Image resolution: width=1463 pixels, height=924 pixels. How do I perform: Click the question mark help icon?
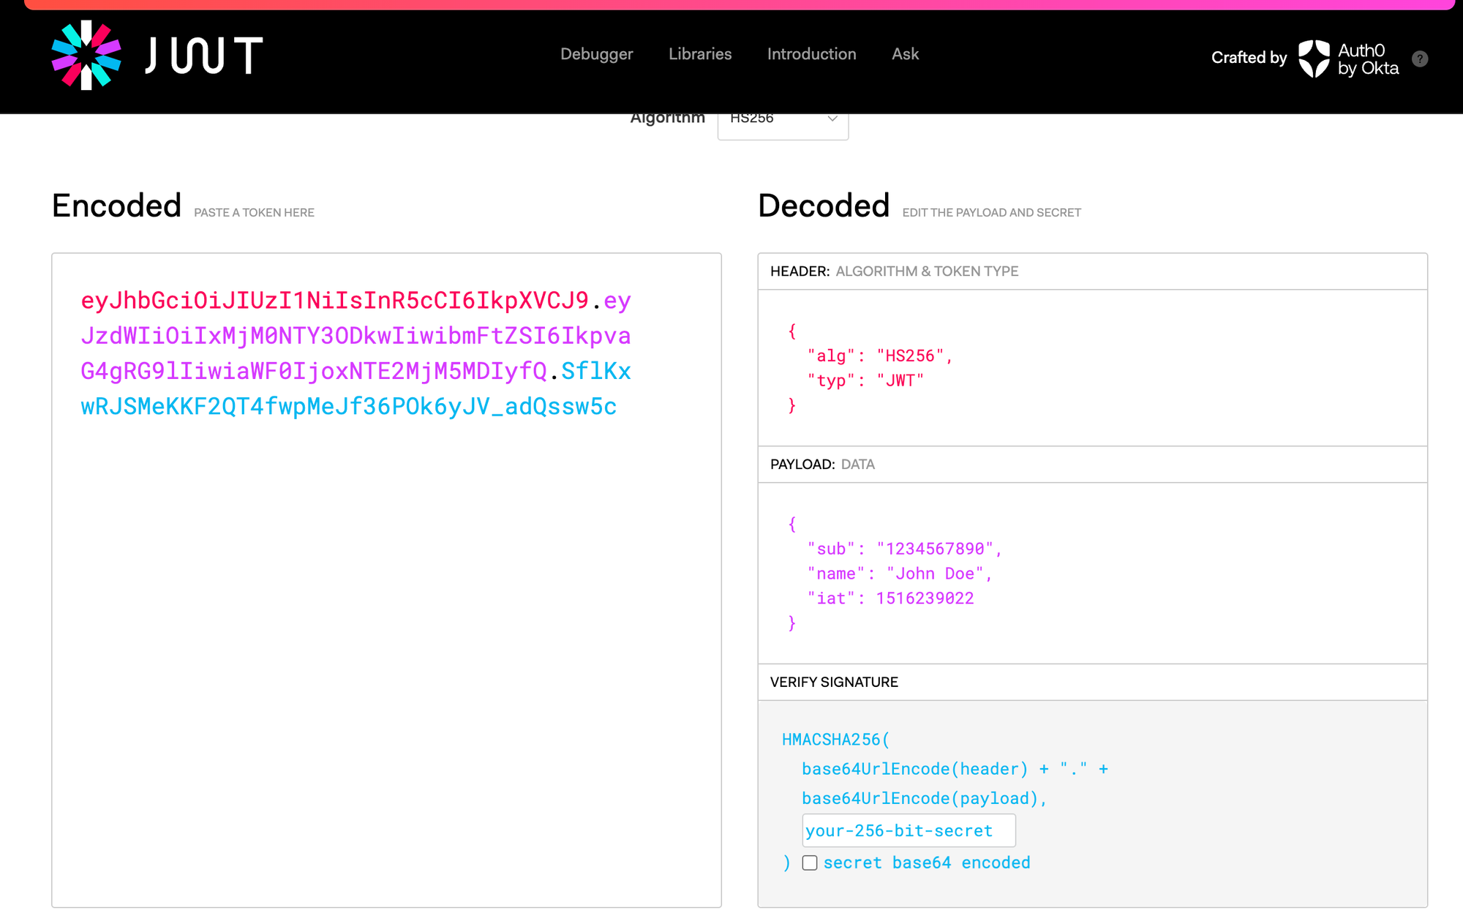point(1420,59)
